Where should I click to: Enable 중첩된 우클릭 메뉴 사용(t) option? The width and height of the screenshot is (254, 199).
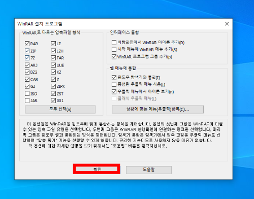click(x=114, y=84)
